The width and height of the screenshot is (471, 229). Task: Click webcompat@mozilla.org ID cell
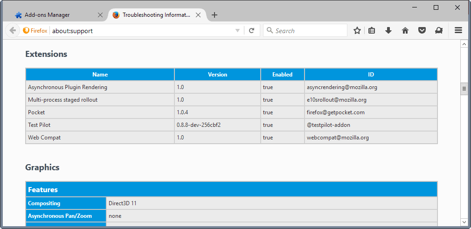(371, 138)
